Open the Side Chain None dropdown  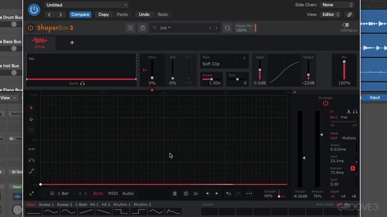pyautogui.click(x=337, y=5)
